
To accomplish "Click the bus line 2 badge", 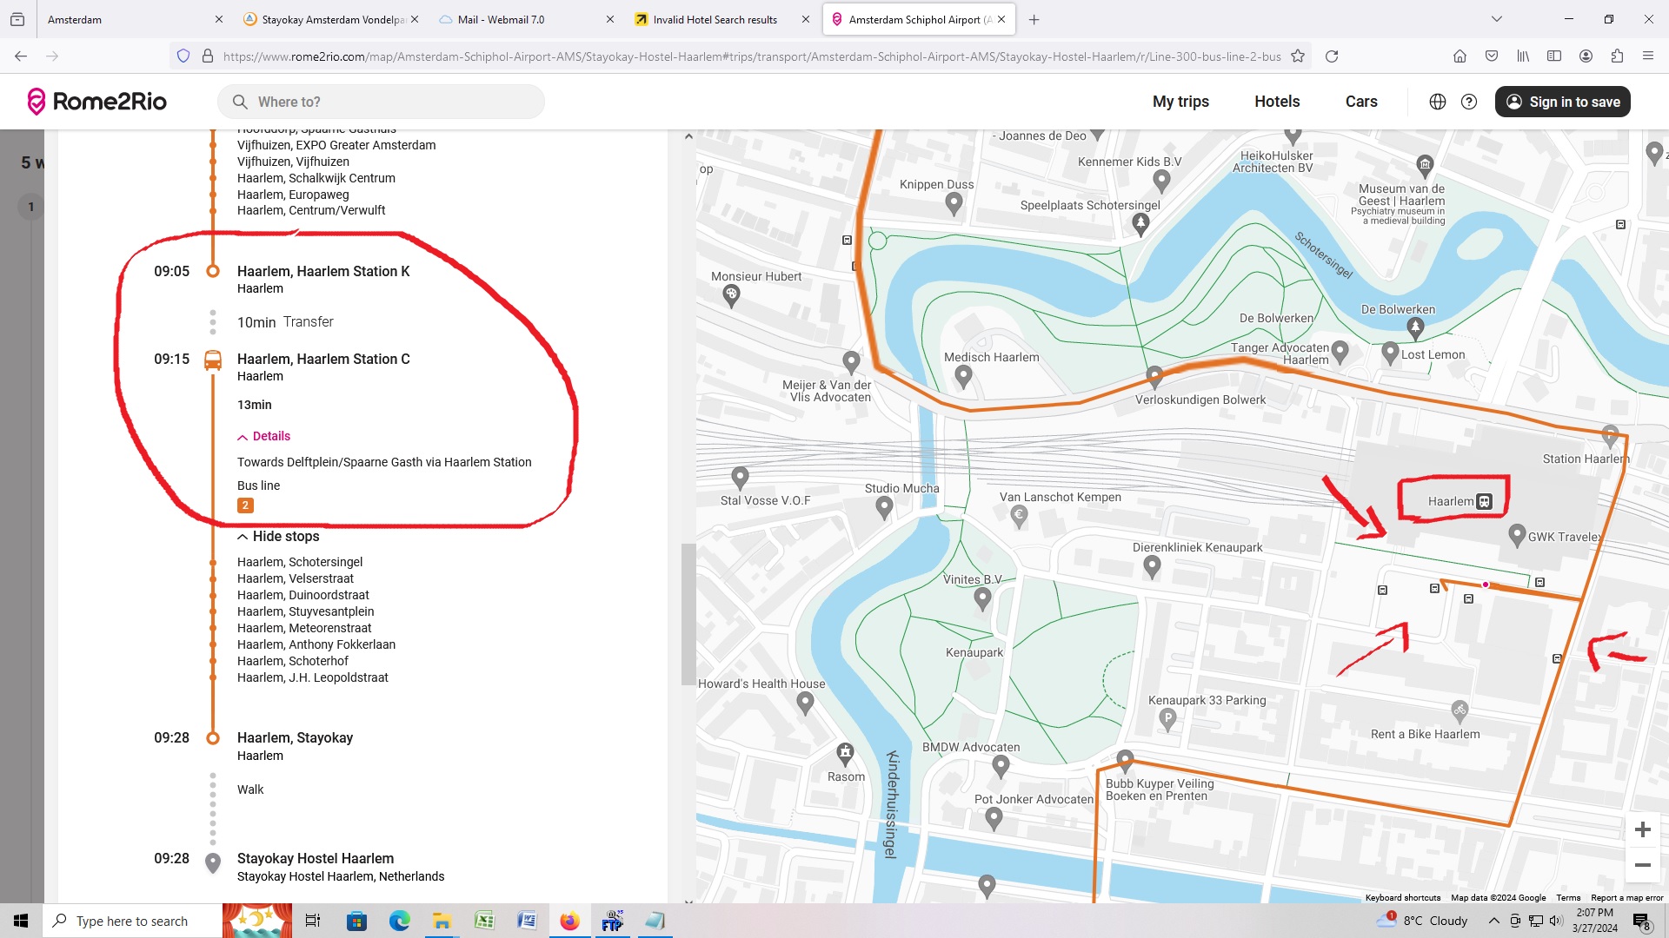I will point(245,505).
